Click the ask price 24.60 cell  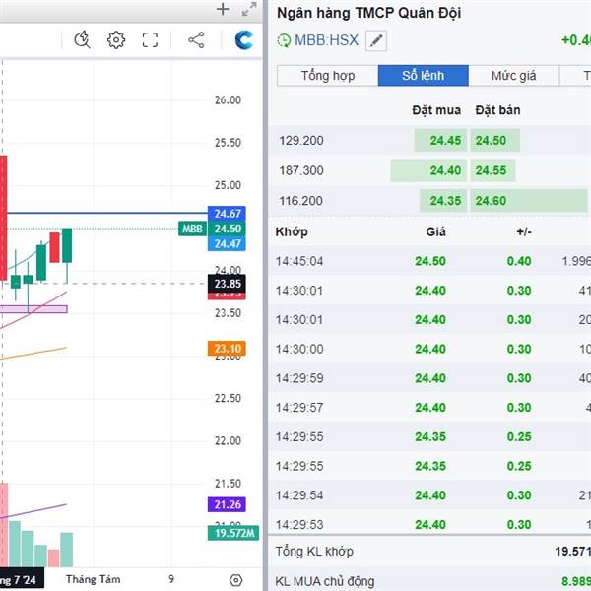[529, 201]
